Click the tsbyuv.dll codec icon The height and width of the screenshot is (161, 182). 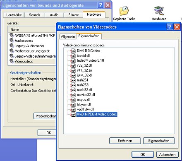(x=73, y=105)
